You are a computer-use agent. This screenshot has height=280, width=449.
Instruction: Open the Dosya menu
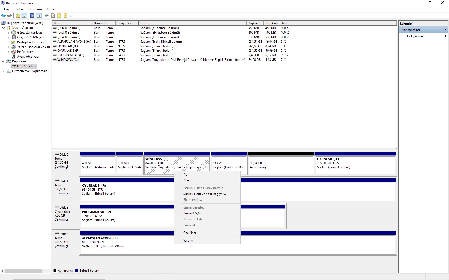tap(7, 9)
